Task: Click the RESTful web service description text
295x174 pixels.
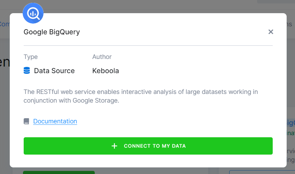Action: 141,96
